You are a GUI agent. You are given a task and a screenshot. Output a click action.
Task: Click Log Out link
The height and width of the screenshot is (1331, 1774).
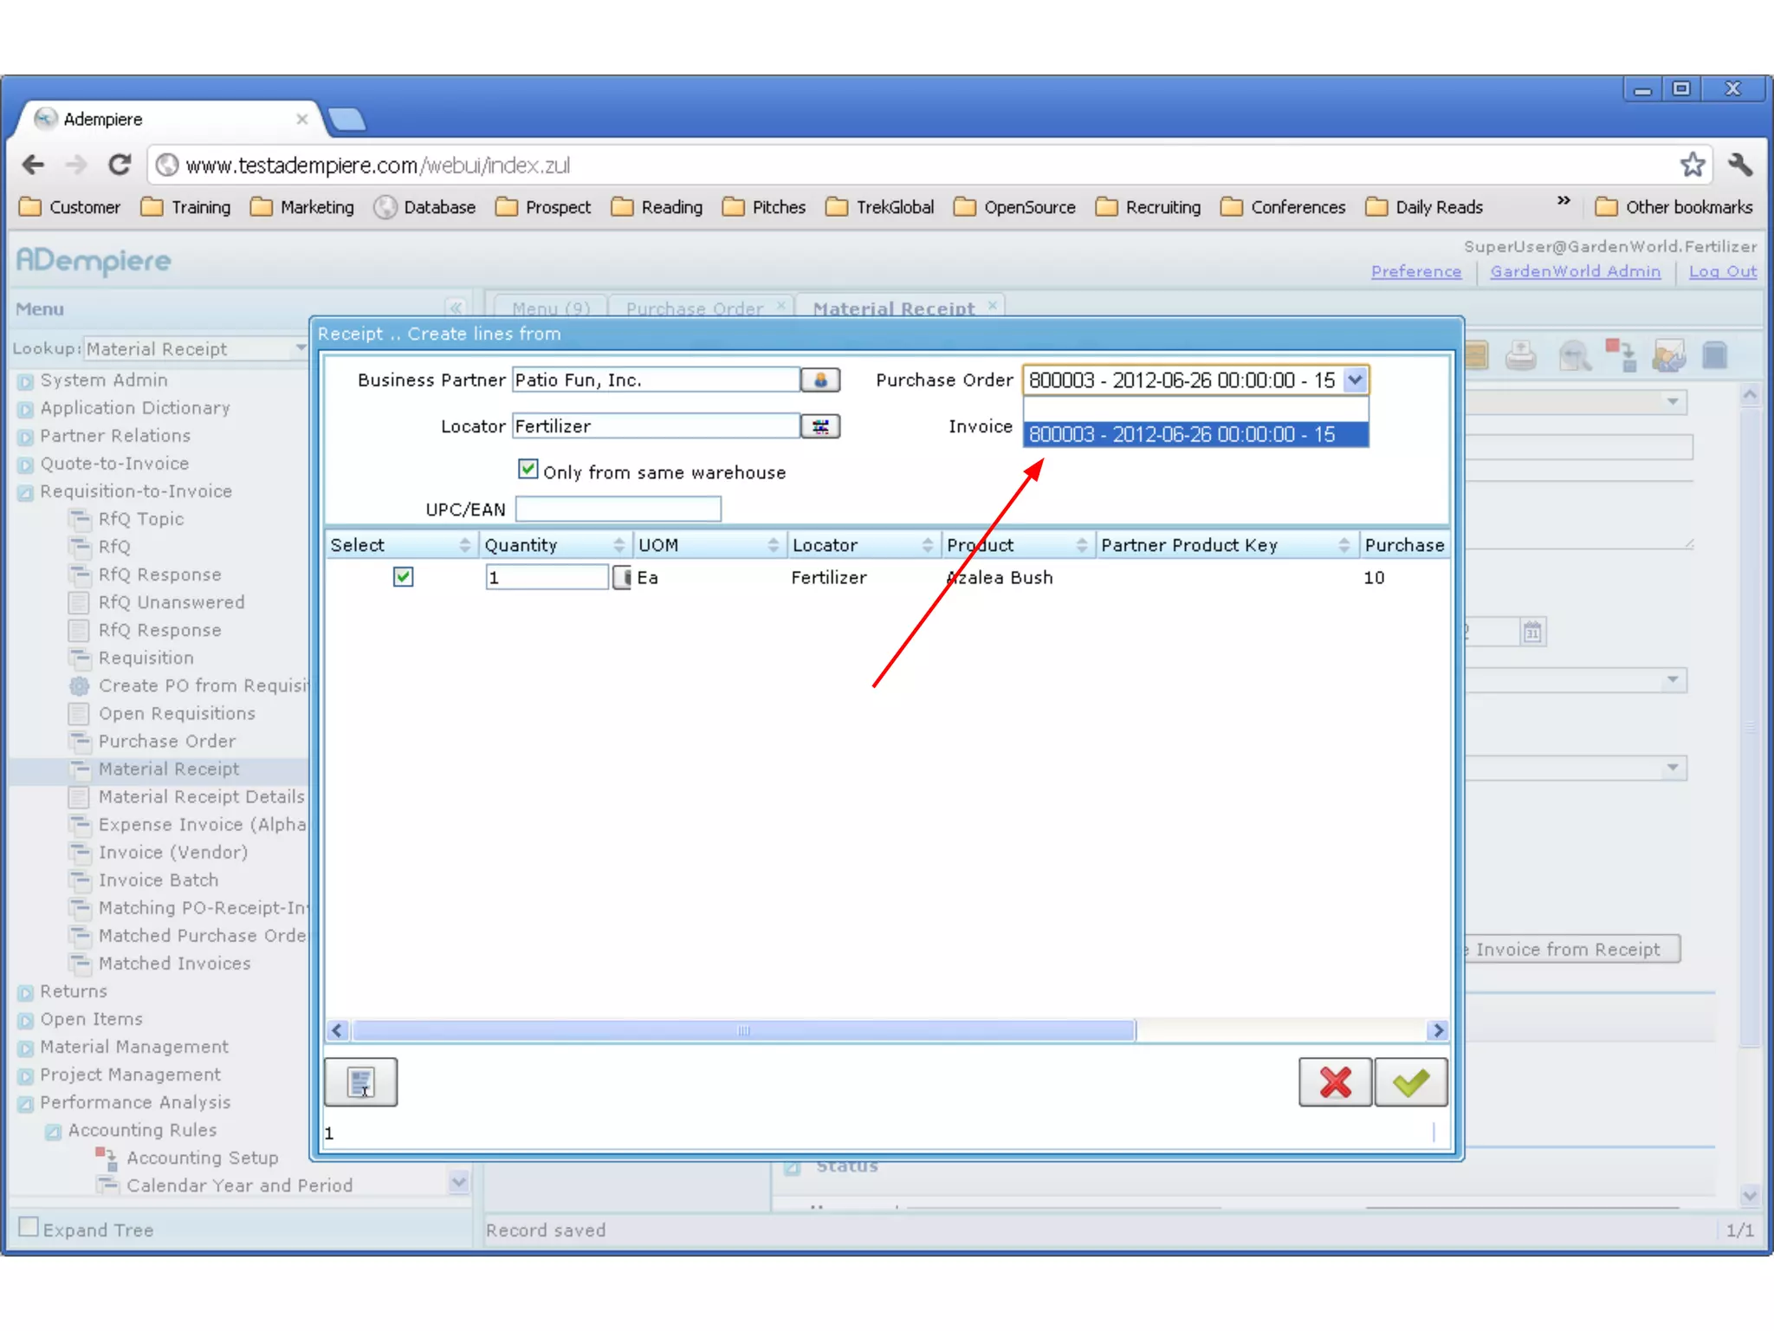[x=1722, y=271]
